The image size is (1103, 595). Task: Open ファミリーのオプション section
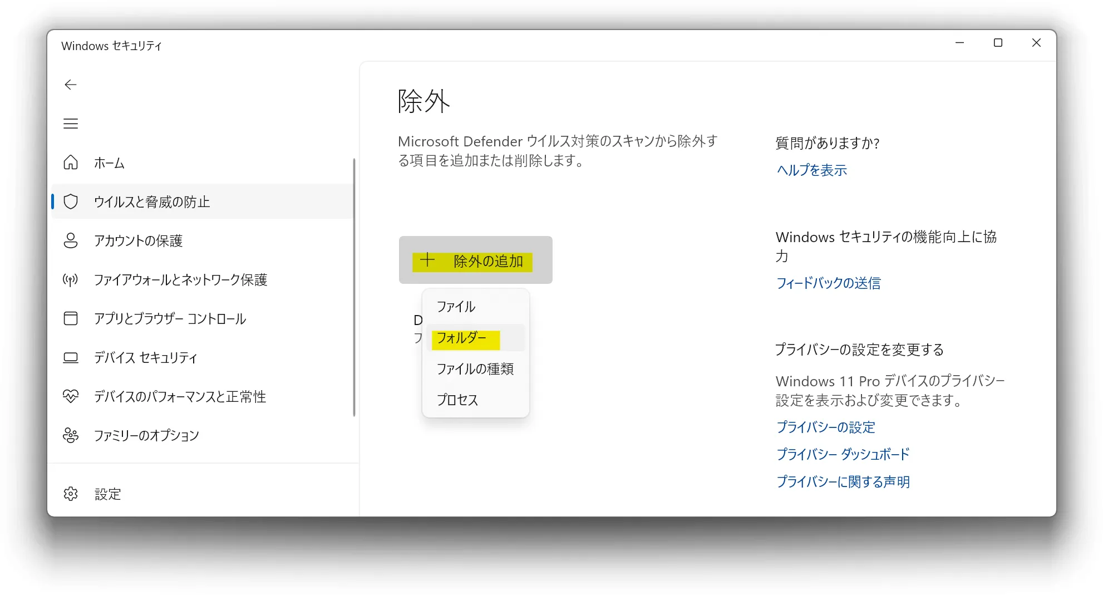(201, 435)
